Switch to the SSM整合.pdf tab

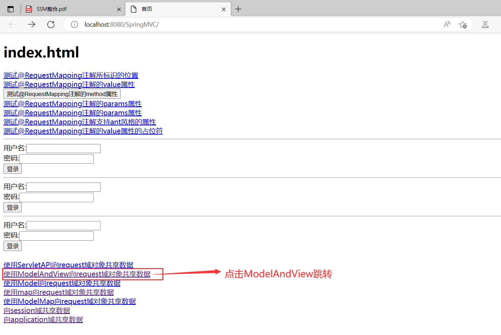[73, 9]
